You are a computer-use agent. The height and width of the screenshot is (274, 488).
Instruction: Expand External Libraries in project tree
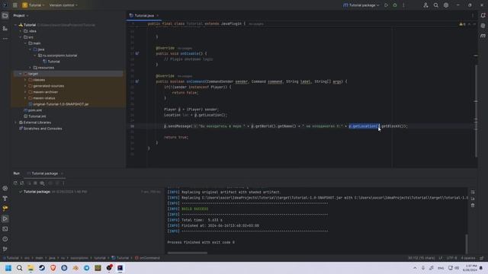pyautogui.click(x=15, y=123)
